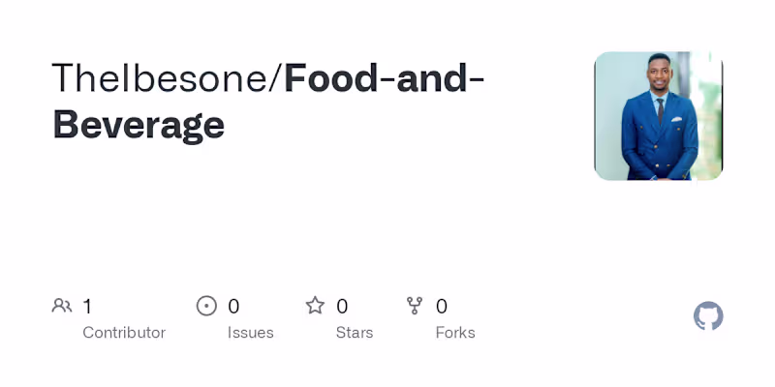Click the GitHub Octocat logo
Screen dimensions: 775x387
(708, 316)
